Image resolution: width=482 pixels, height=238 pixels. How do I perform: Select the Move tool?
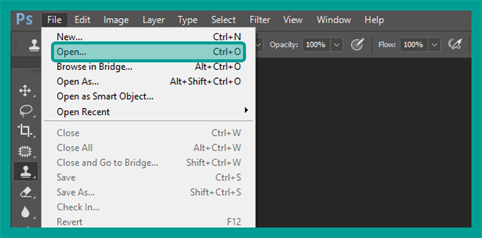[x=25, y=91]
